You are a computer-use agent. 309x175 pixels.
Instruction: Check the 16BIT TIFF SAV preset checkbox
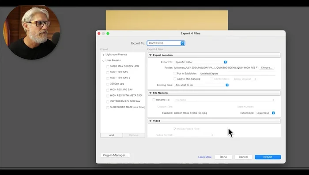(x=108, y=72)
